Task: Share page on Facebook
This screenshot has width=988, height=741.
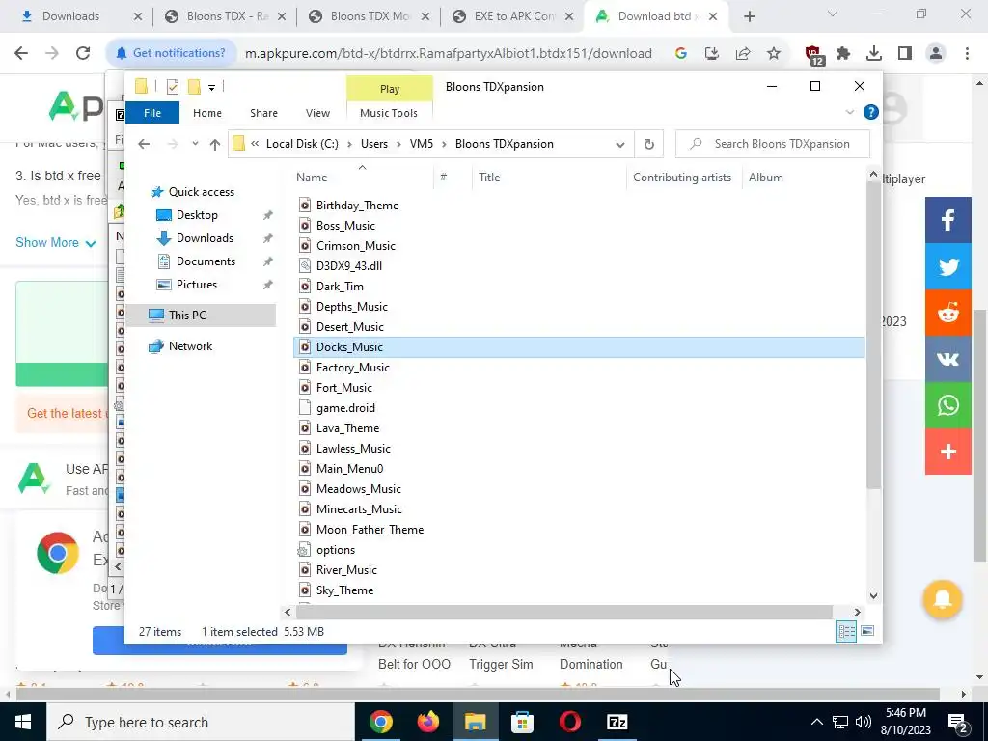Action: (948, 220)
